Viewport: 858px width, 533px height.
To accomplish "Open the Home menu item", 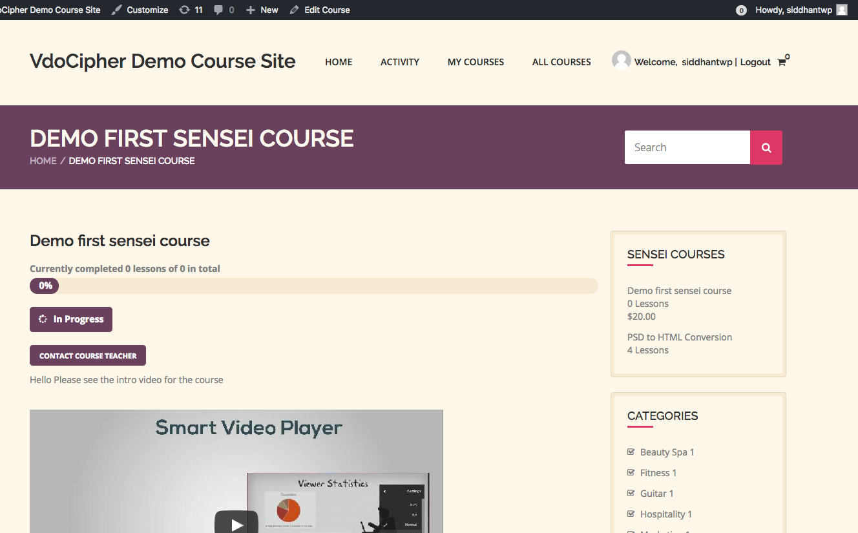I will point(339,62).
